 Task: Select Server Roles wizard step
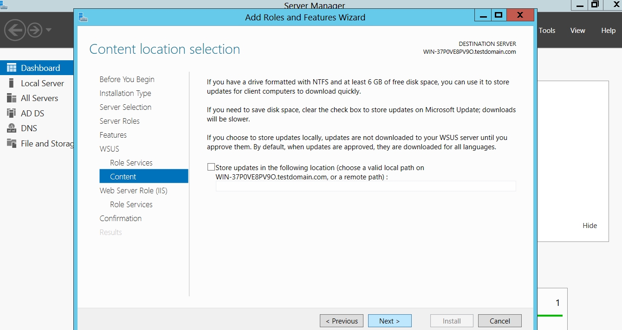click(119, 121)
